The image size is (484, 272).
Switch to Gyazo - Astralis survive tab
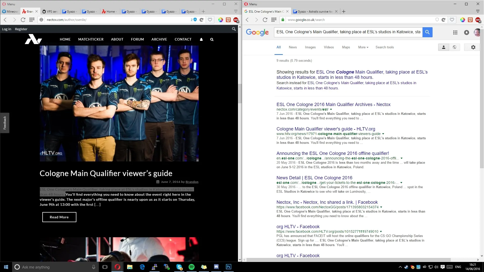point(315,11)
